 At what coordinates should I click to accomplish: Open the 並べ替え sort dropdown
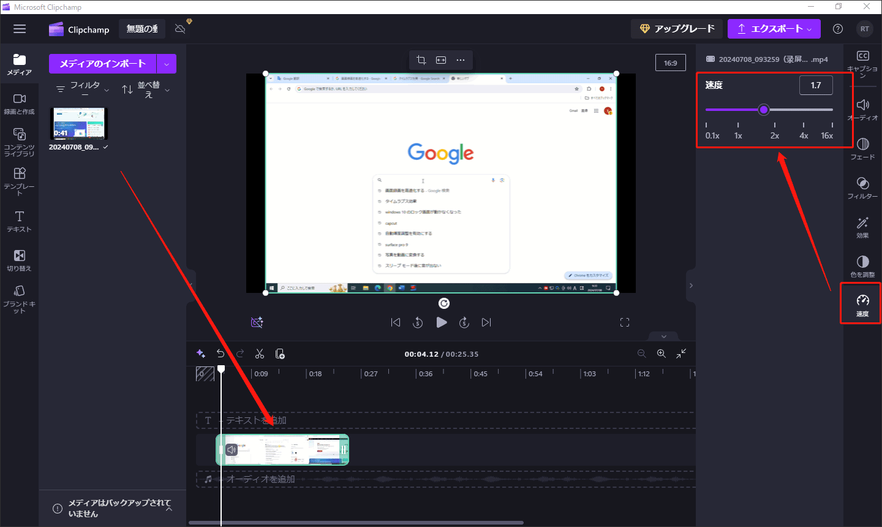point(146,89)
